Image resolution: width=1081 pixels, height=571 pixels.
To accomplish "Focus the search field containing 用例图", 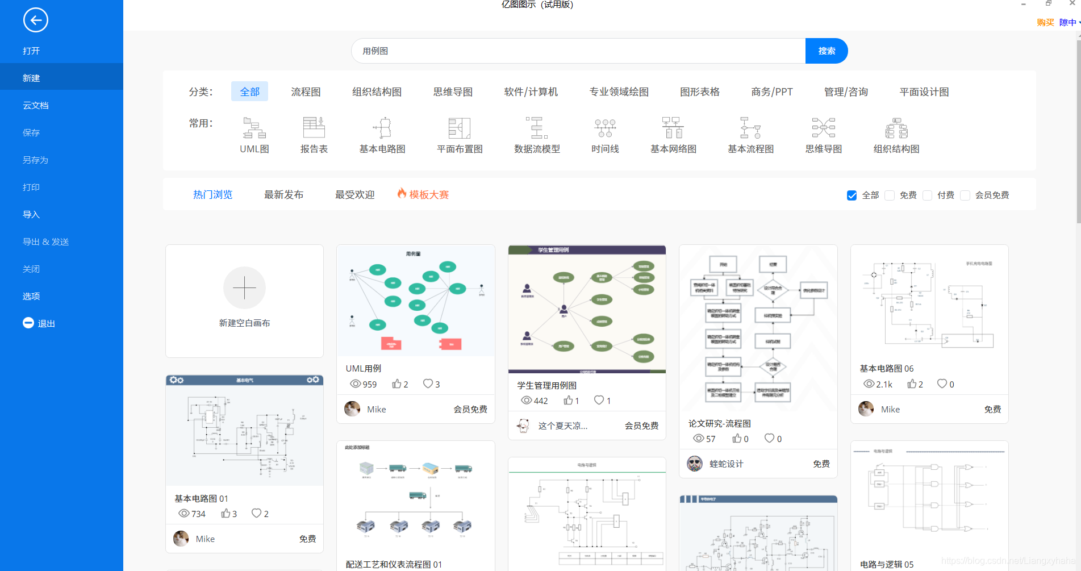I will (578, 51).
